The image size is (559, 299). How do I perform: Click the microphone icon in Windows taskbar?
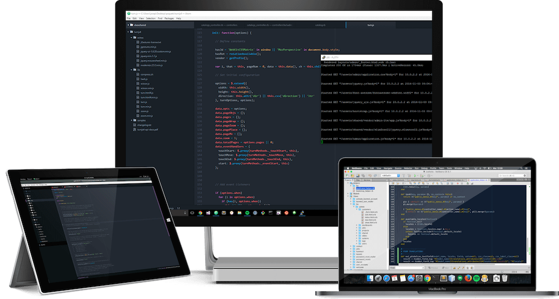click(185, 213)
